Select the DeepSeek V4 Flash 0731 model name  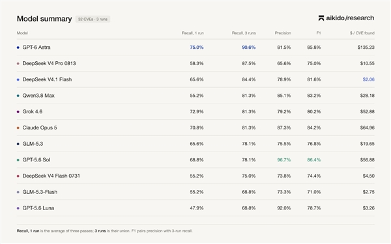tap(51, 176)
